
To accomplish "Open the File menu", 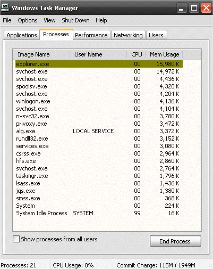I will (7, 20).
